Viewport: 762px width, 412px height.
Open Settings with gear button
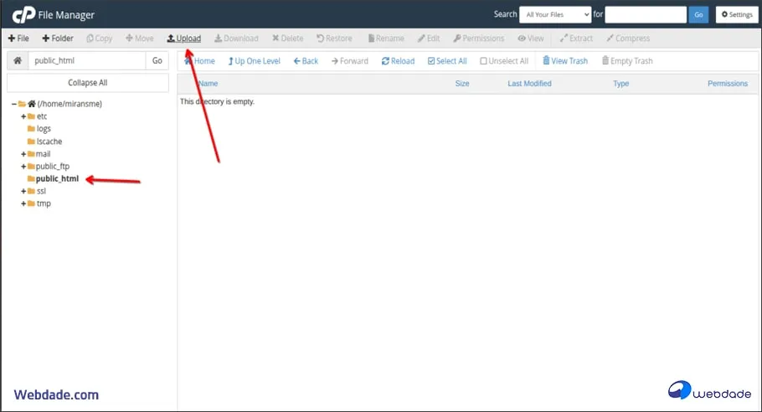coord(737,15)
